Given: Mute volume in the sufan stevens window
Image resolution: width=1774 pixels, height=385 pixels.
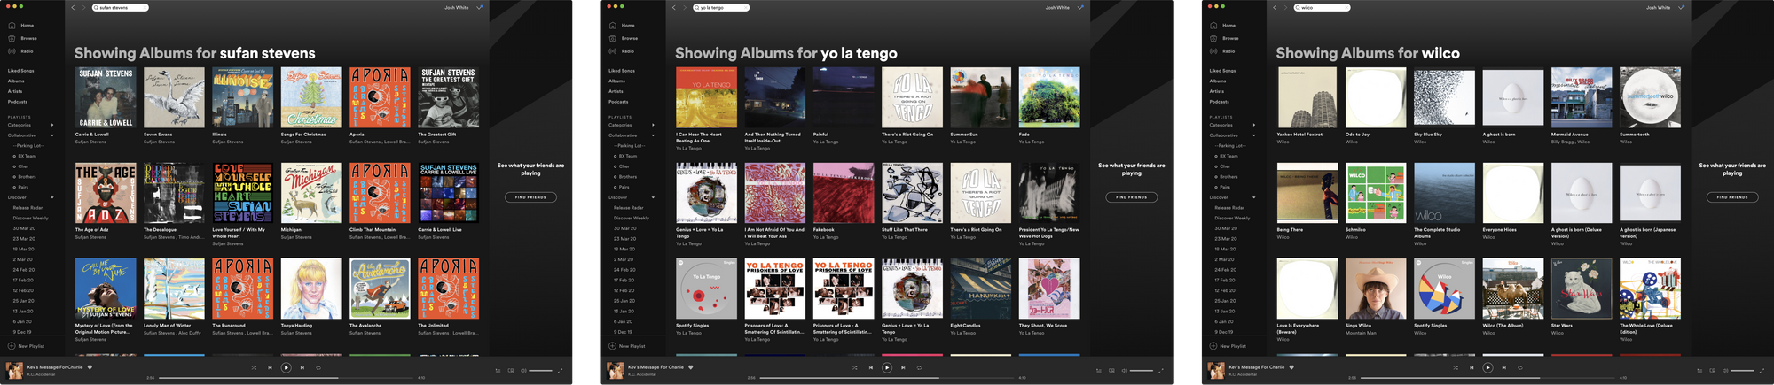Looking at the screenshot, I should pos(523,371).
